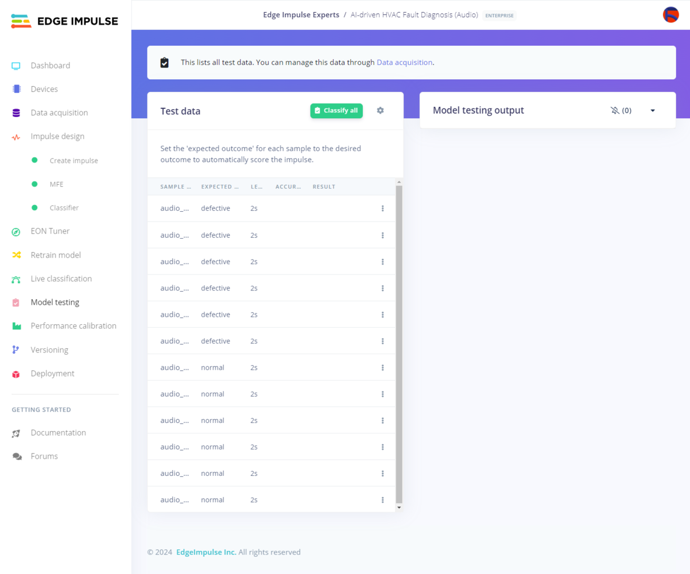The height and width of the screenshot is (574, 690).
Task: Open the user profile avatar
Action: [670, 15]
